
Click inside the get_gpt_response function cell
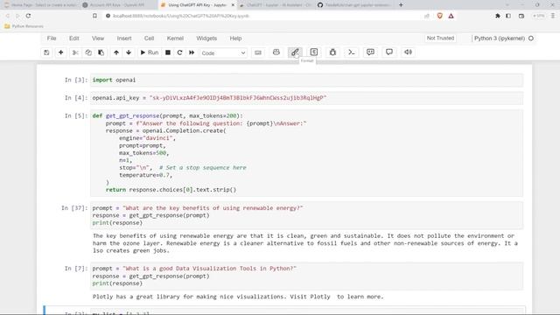pyautogui.click(x=307, y=153)
